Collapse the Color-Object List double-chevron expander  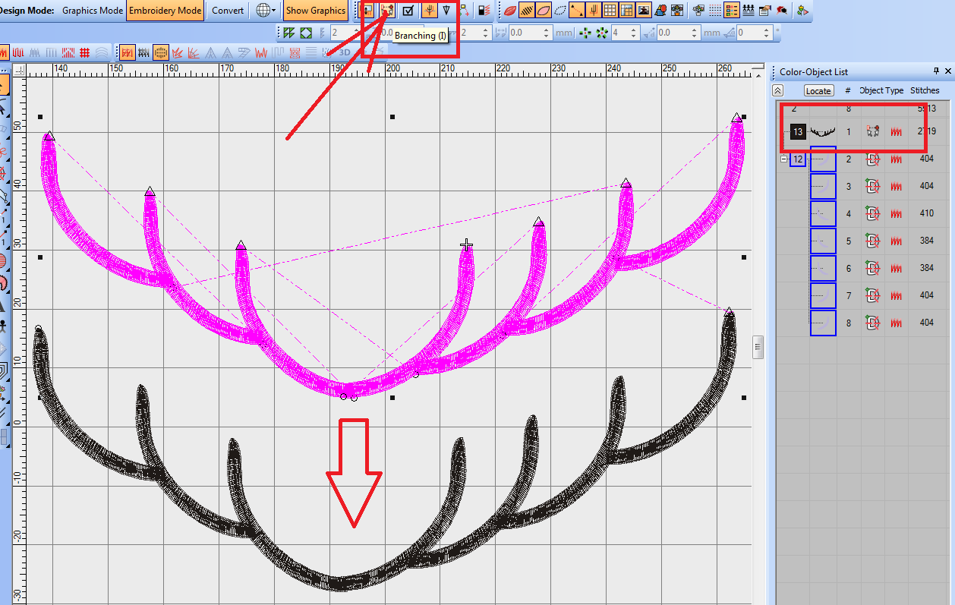[x=778, y=90]
